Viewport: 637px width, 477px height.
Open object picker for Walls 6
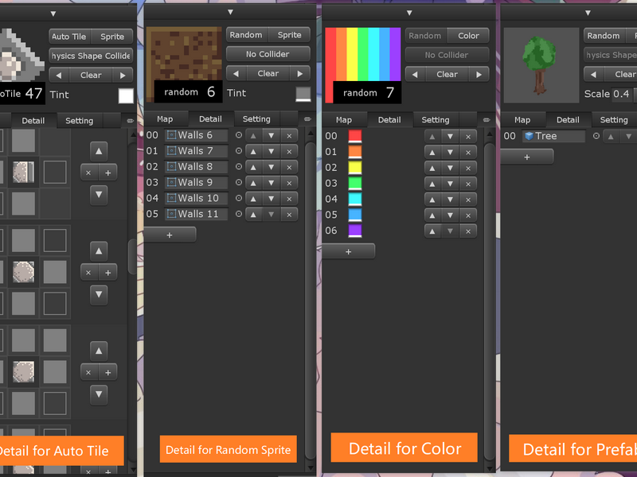[x=239, y=135]
